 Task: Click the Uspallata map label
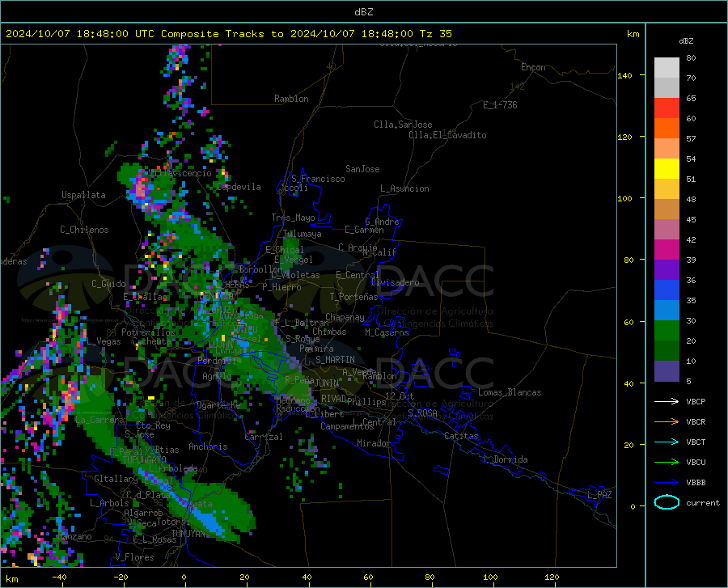83,195
